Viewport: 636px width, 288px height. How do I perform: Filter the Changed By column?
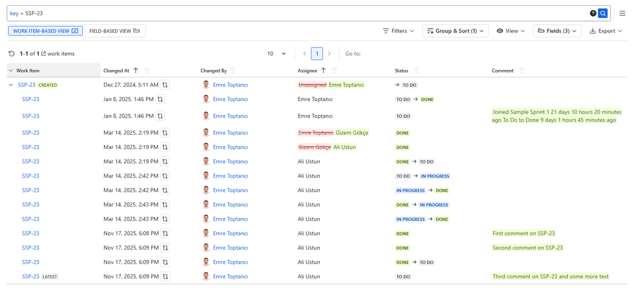233,71
